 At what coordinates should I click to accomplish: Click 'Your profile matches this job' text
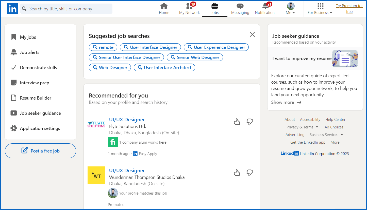143,193
